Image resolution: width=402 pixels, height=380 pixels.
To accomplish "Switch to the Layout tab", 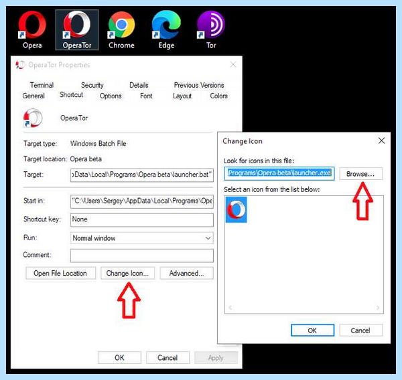I will click(x=182, y=96).
